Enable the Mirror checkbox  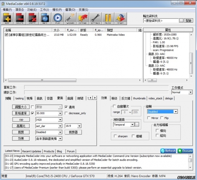(x=149, y=118)
